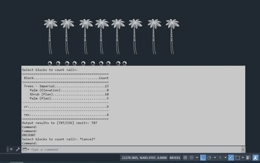Click the 'Output results to [TXT/CSV]' line
Image resolution: width=260 pixels, height=163 pixels.
coord(59,123)
